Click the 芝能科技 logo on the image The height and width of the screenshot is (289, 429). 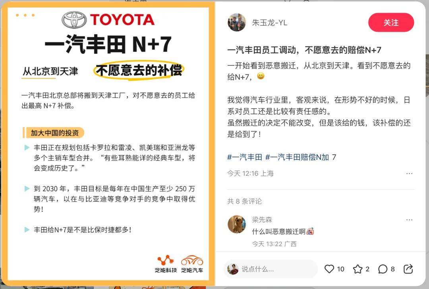tap(166, 264)
